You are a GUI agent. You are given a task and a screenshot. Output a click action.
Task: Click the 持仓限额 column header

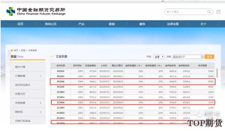(x=203, y=65)
